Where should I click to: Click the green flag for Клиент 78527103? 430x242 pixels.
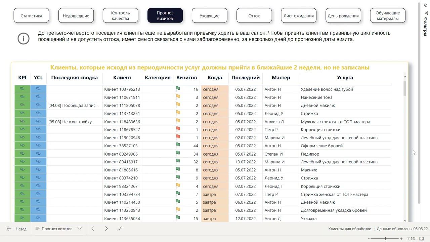178,145
